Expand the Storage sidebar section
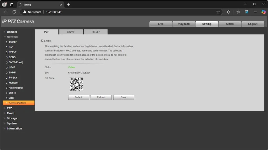The height and width of the screenshot is (150, 268). pyautogui.click(x=12, y=118)
